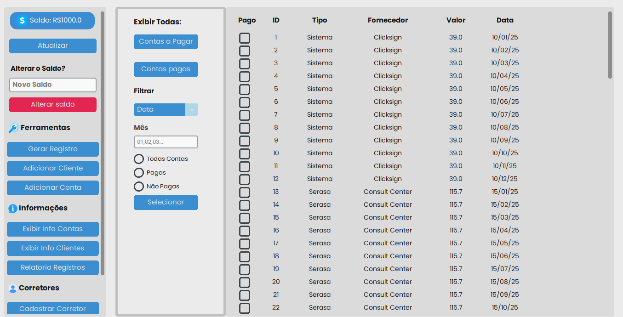Open Exibir Info Clientes
Viewport: 623px width, 317px height.
tap(53, 249)
